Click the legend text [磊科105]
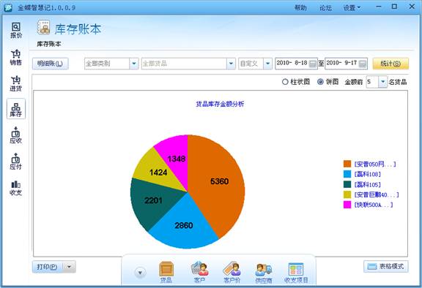 tap(368, 184)
